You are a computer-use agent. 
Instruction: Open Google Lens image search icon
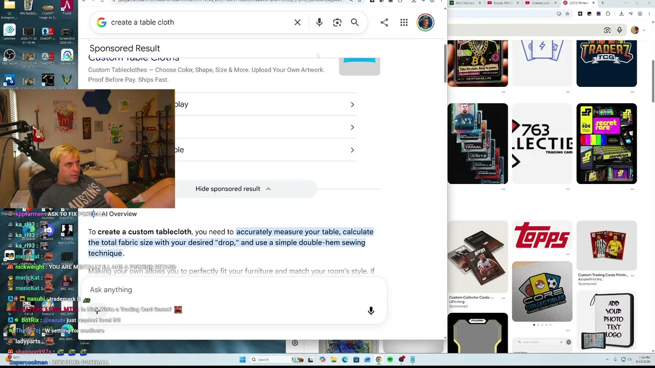point(337,22)
